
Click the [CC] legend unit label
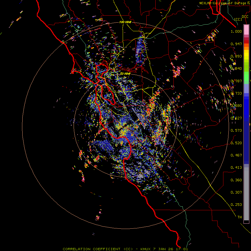(x=238, y=19)
